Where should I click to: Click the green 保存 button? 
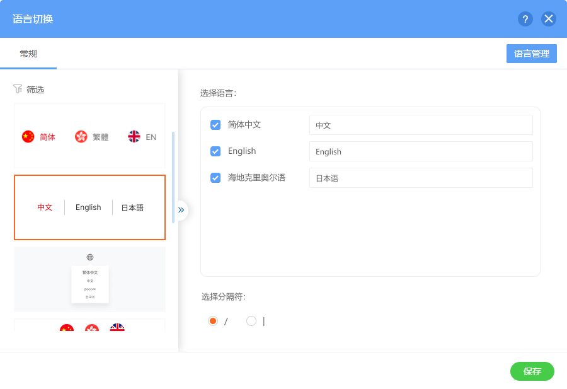532,371
